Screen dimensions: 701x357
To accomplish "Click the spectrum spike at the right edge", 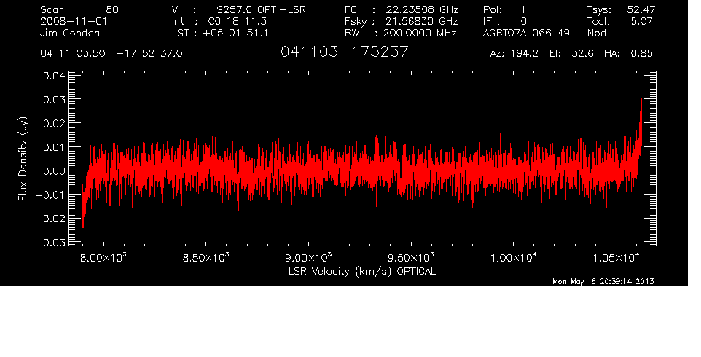I will 641,109.
